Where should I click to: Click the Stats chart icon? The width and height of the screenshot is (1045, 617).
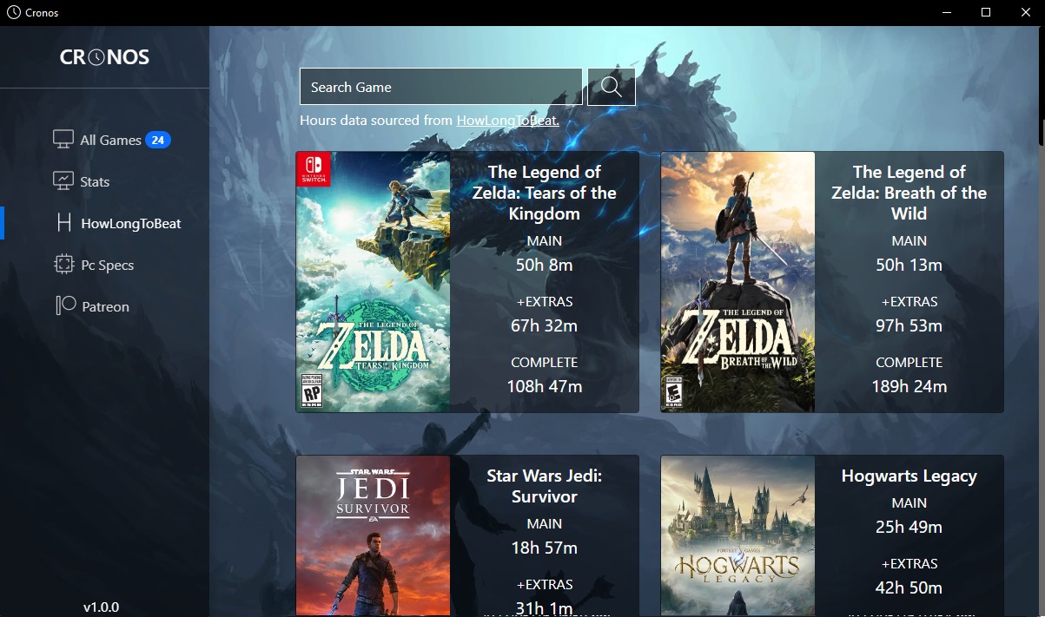pos(63,181)
